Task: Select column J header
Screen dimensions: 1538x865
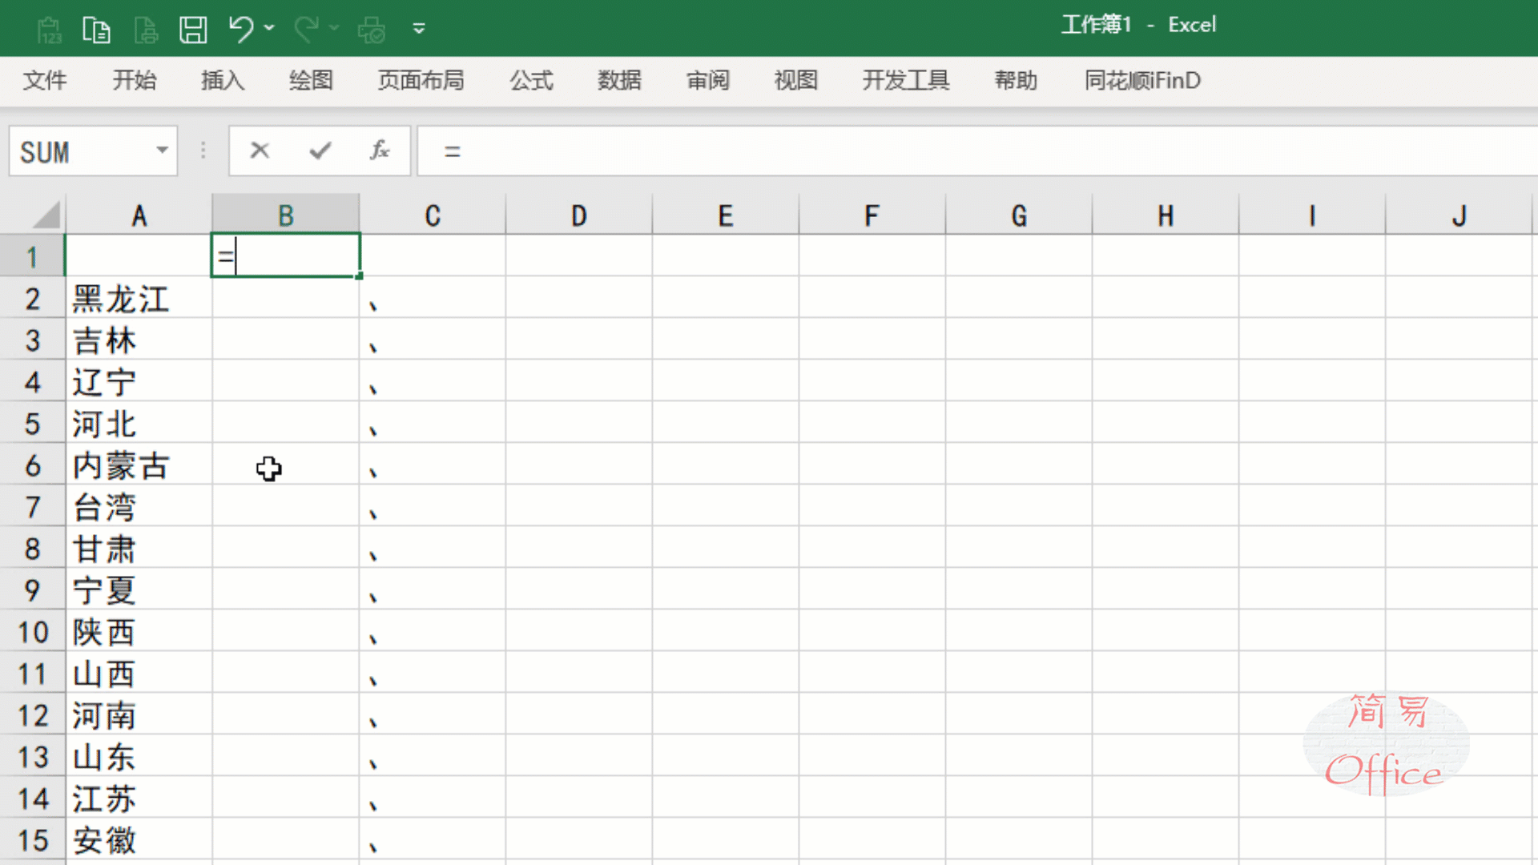Action: point(1459,215)
